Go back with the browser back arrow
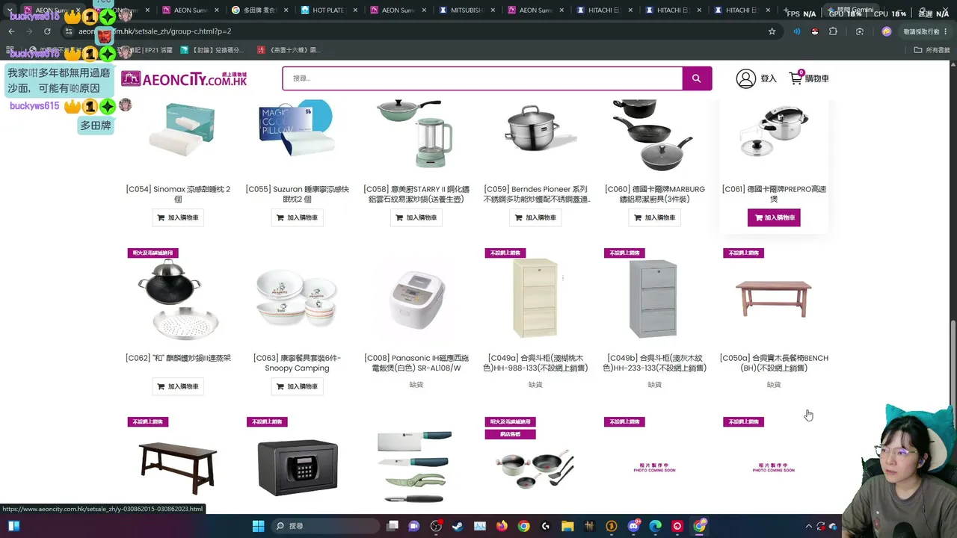 pos(11,31)
